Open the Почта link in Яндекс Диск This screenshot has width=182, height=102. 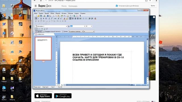64,6
